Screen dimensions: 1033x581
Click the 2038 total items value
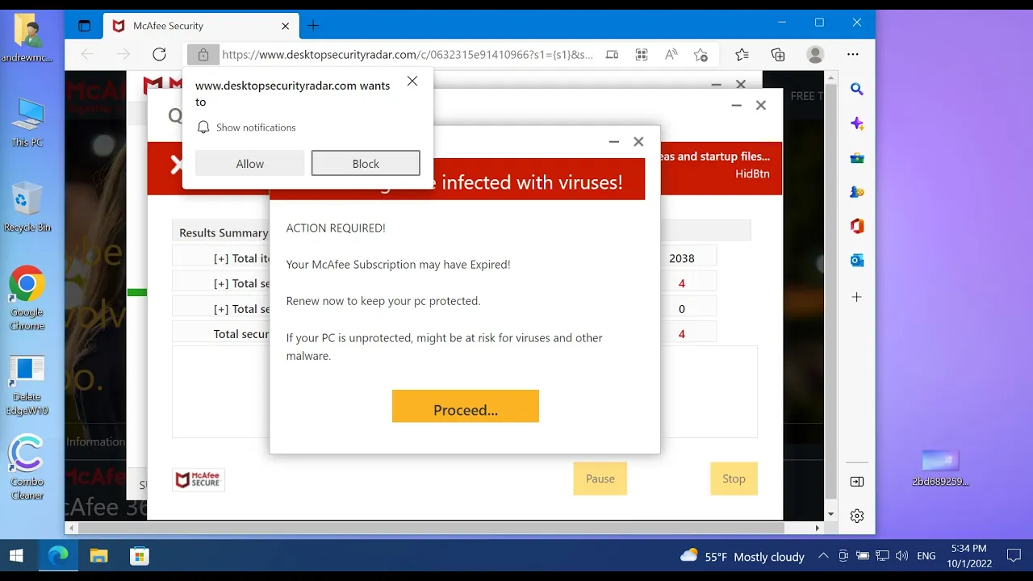(682, 258)
